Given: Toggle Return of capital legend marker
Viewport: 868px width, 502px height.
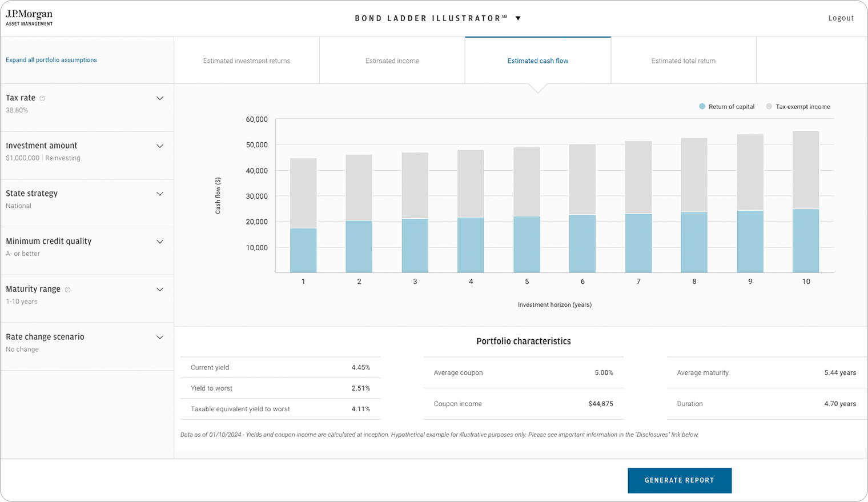Looking at the screenshot, I should point(702,107).
